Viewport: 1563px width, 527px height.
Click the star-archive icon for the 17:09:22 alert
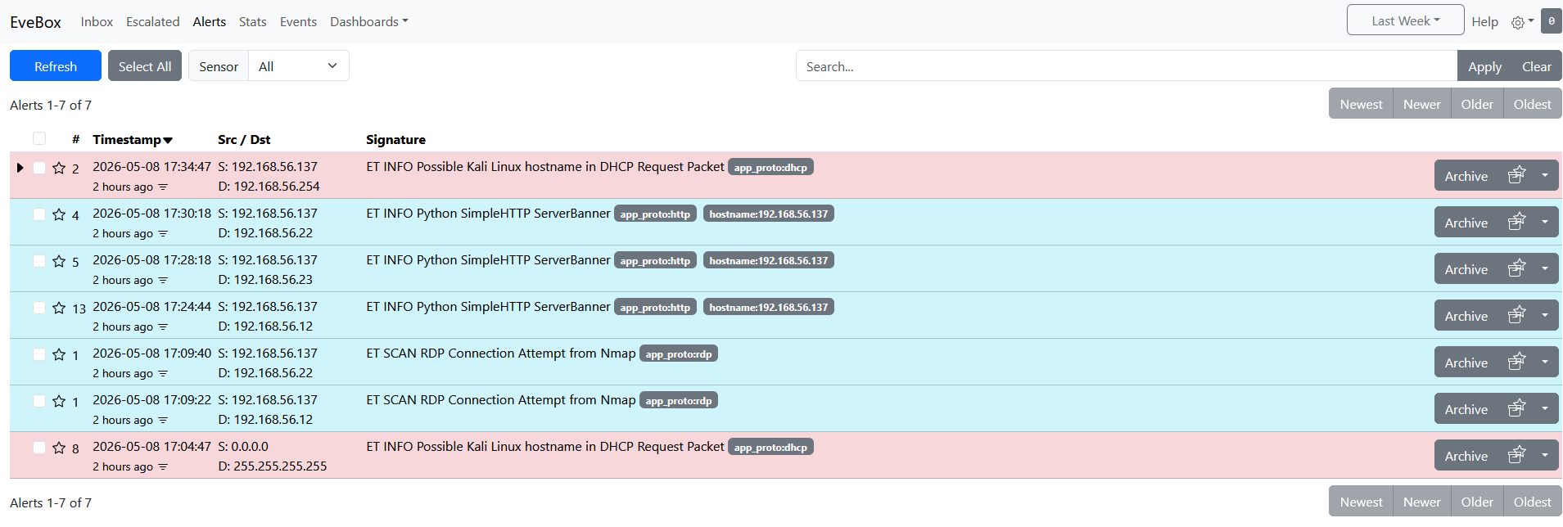(x=1517, y=408)
